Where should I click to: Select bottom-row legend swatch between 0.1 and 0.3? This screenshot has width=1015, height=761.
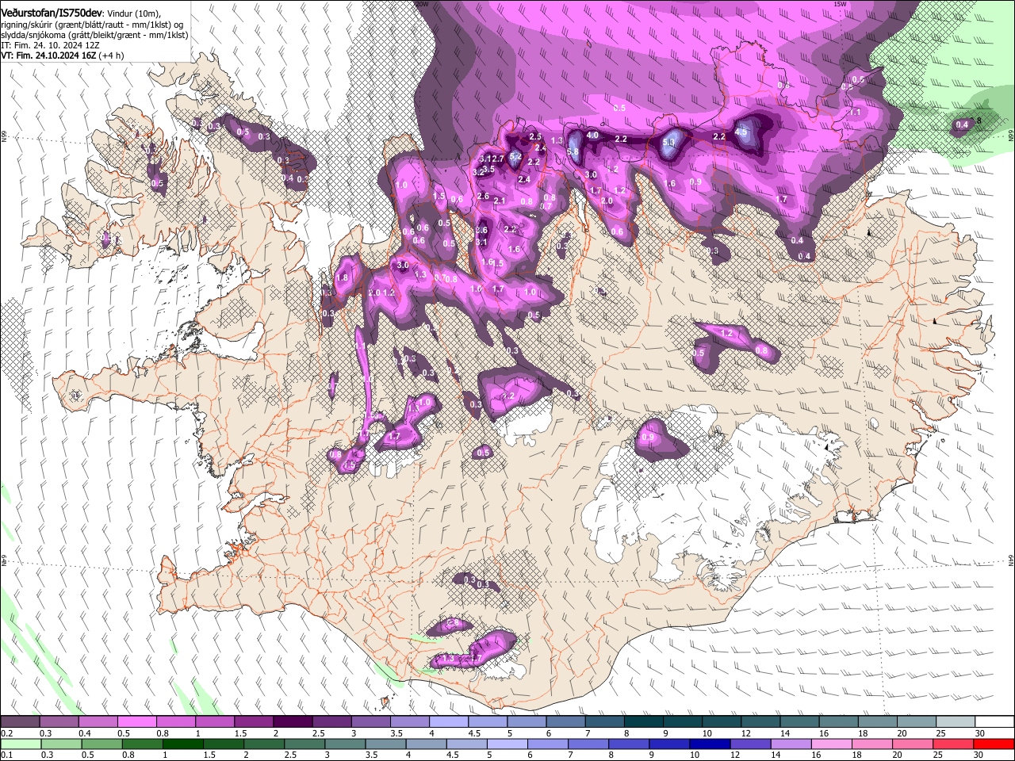[x=20, y=744]
